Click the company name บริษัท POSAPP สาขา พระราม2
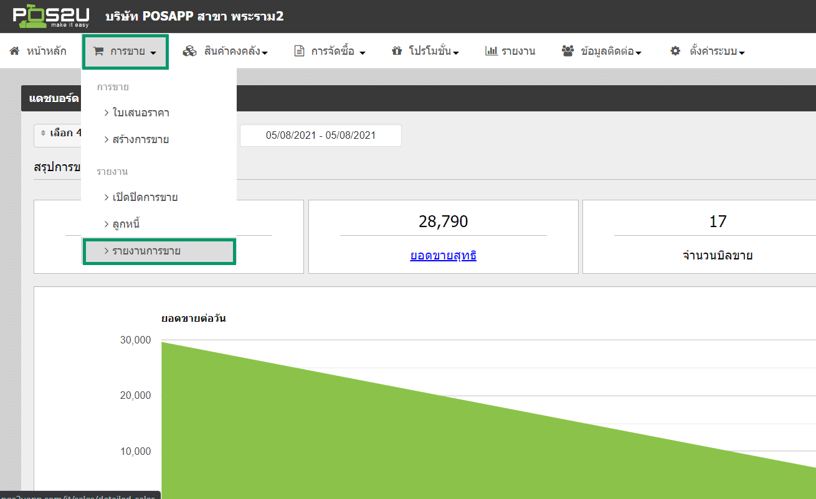The width and height of the screenshot is (816, 499). pyautogui.click(x=195, y=16)
